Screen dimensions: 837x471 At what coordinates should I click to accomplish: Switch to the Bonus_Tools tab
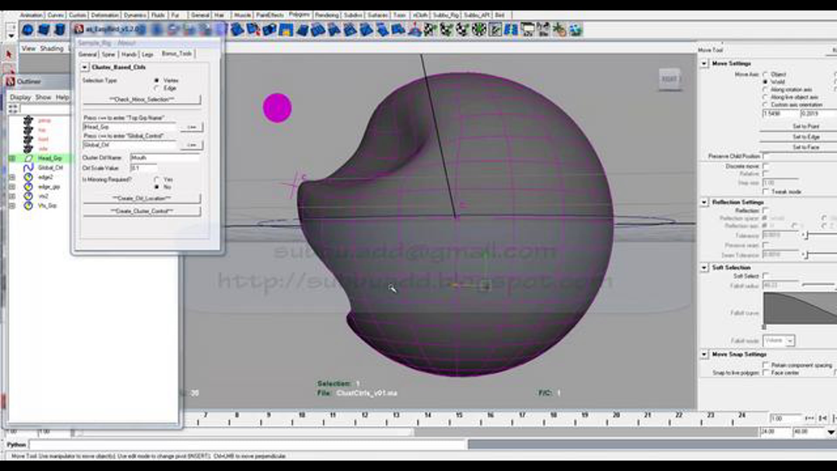[x=177, y=53]
